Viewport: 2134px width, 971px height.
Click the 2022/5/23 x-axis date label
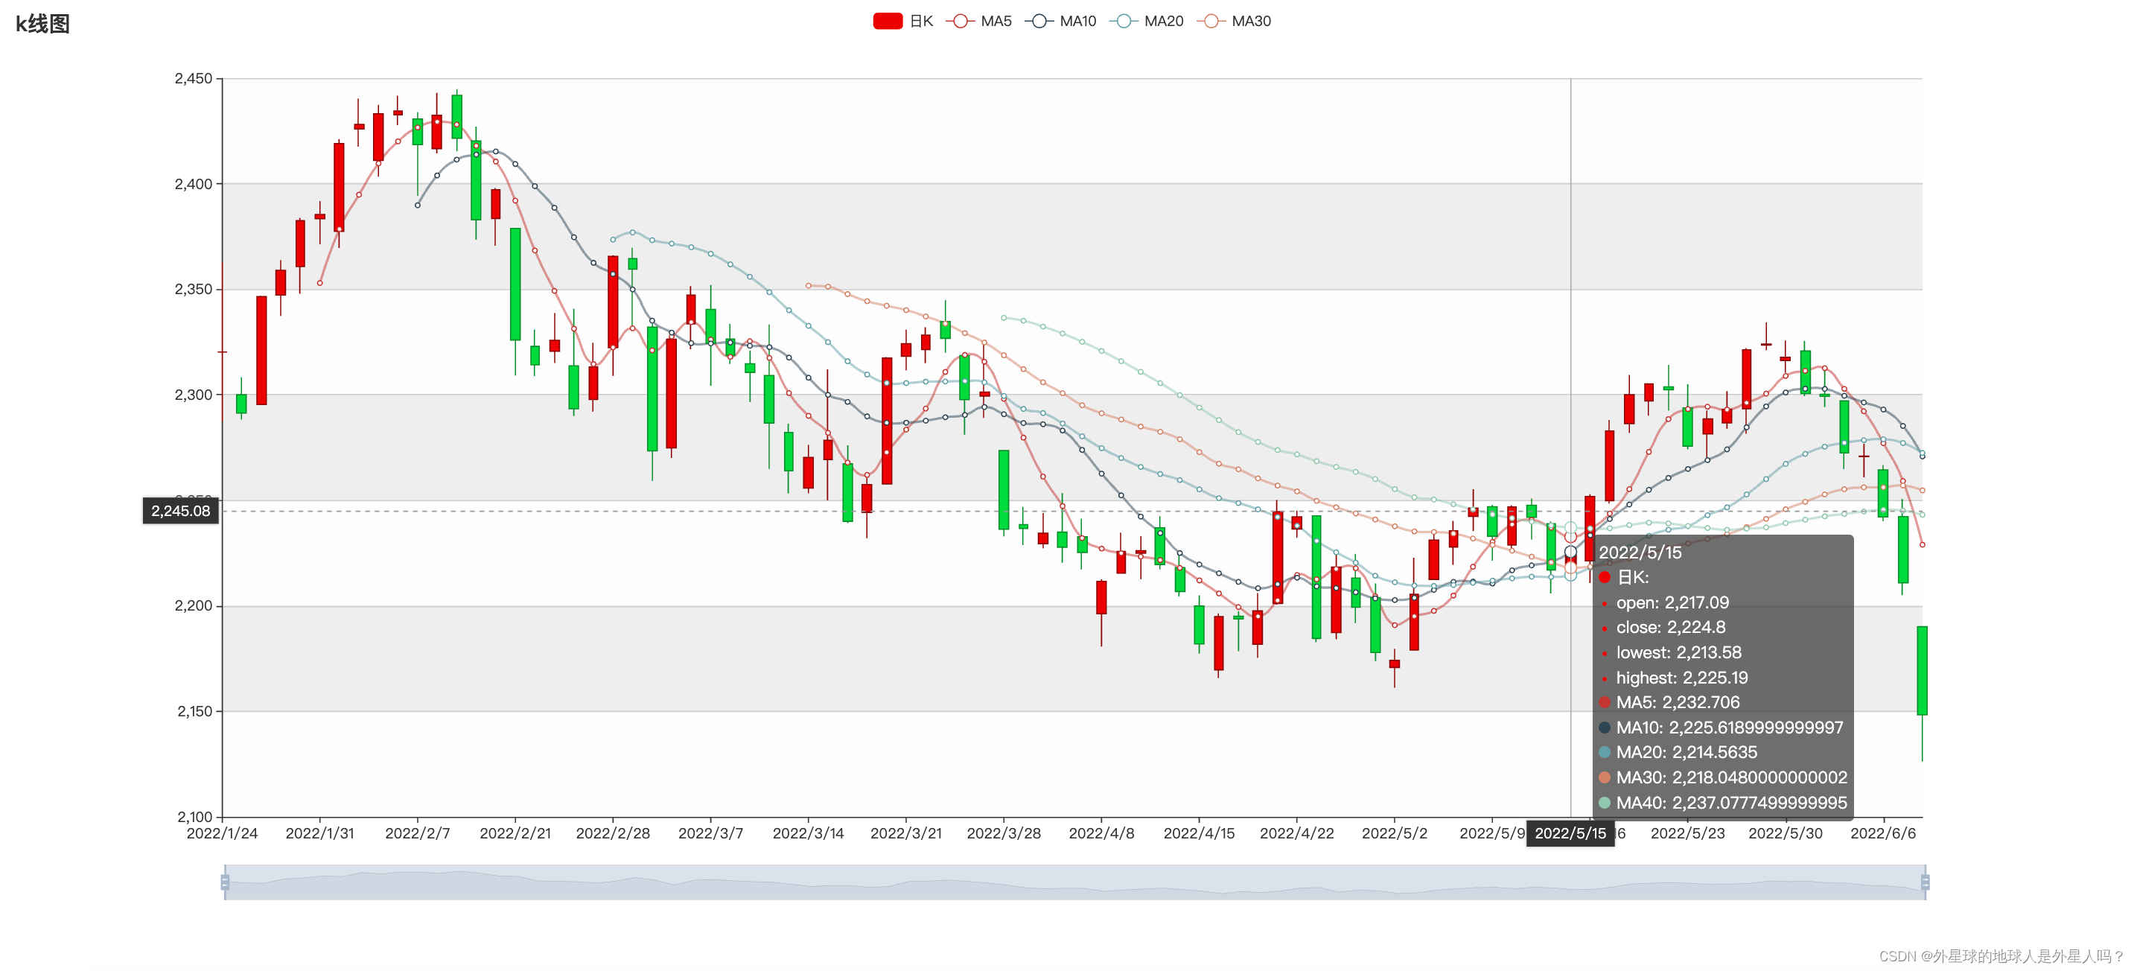tap(1688, 833)
